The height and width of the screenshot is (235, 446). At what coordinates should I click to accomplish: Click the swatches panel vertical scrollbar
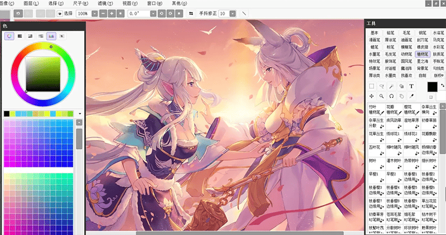coord(79,139)
